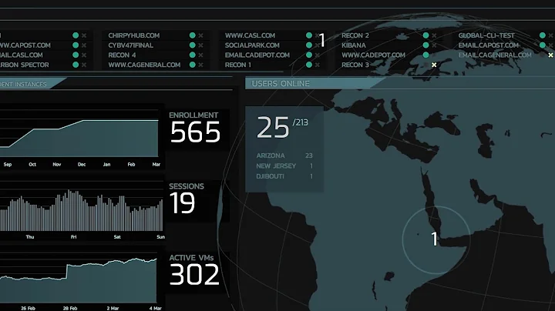
Task: Select the RECON 1 label
Action: (238, 65)
